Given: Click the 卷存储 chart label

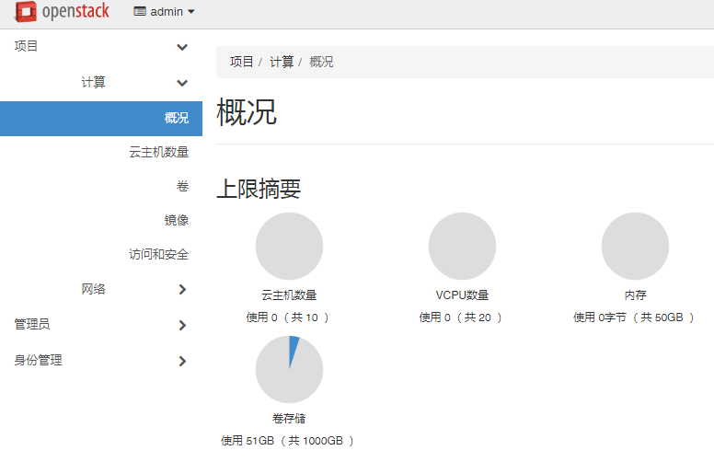Looking at the screenshot, I should click(289, 418).
